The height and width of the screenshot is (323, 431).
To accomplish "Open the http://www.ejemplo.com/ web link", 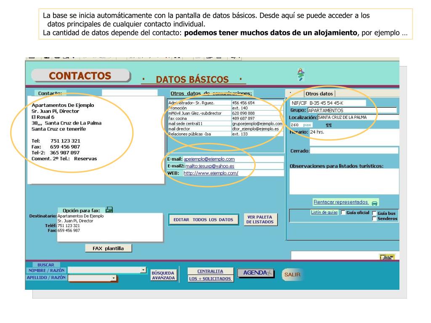I will coord(211,173).
